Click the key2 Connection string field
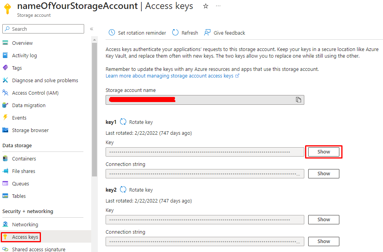This screenshot has width=383, height=252. 205,241
